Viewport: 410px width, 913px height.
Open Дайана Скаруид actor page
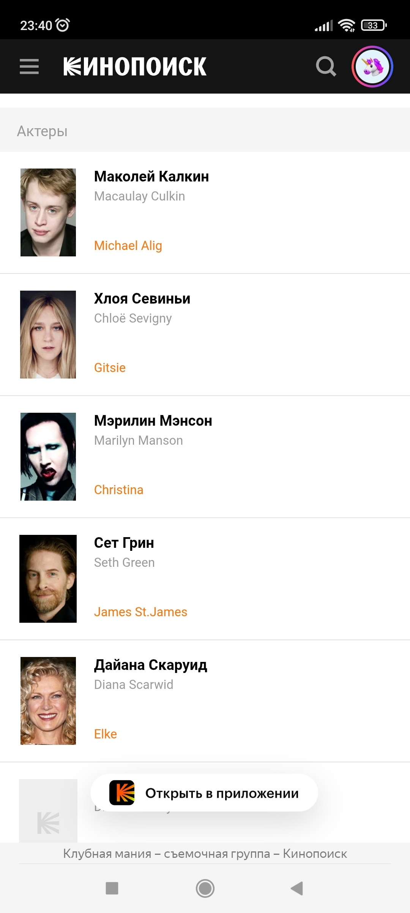pyautogui.click(x=150, y=665)
